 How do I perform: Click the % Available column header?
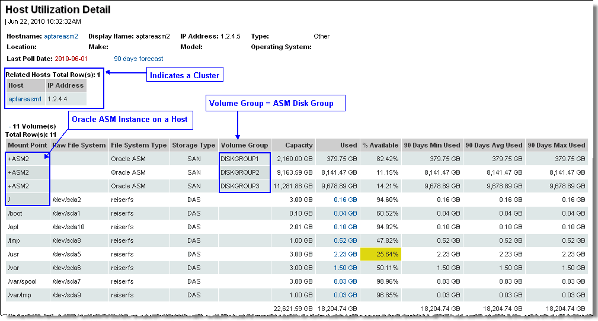click(380, 145)
